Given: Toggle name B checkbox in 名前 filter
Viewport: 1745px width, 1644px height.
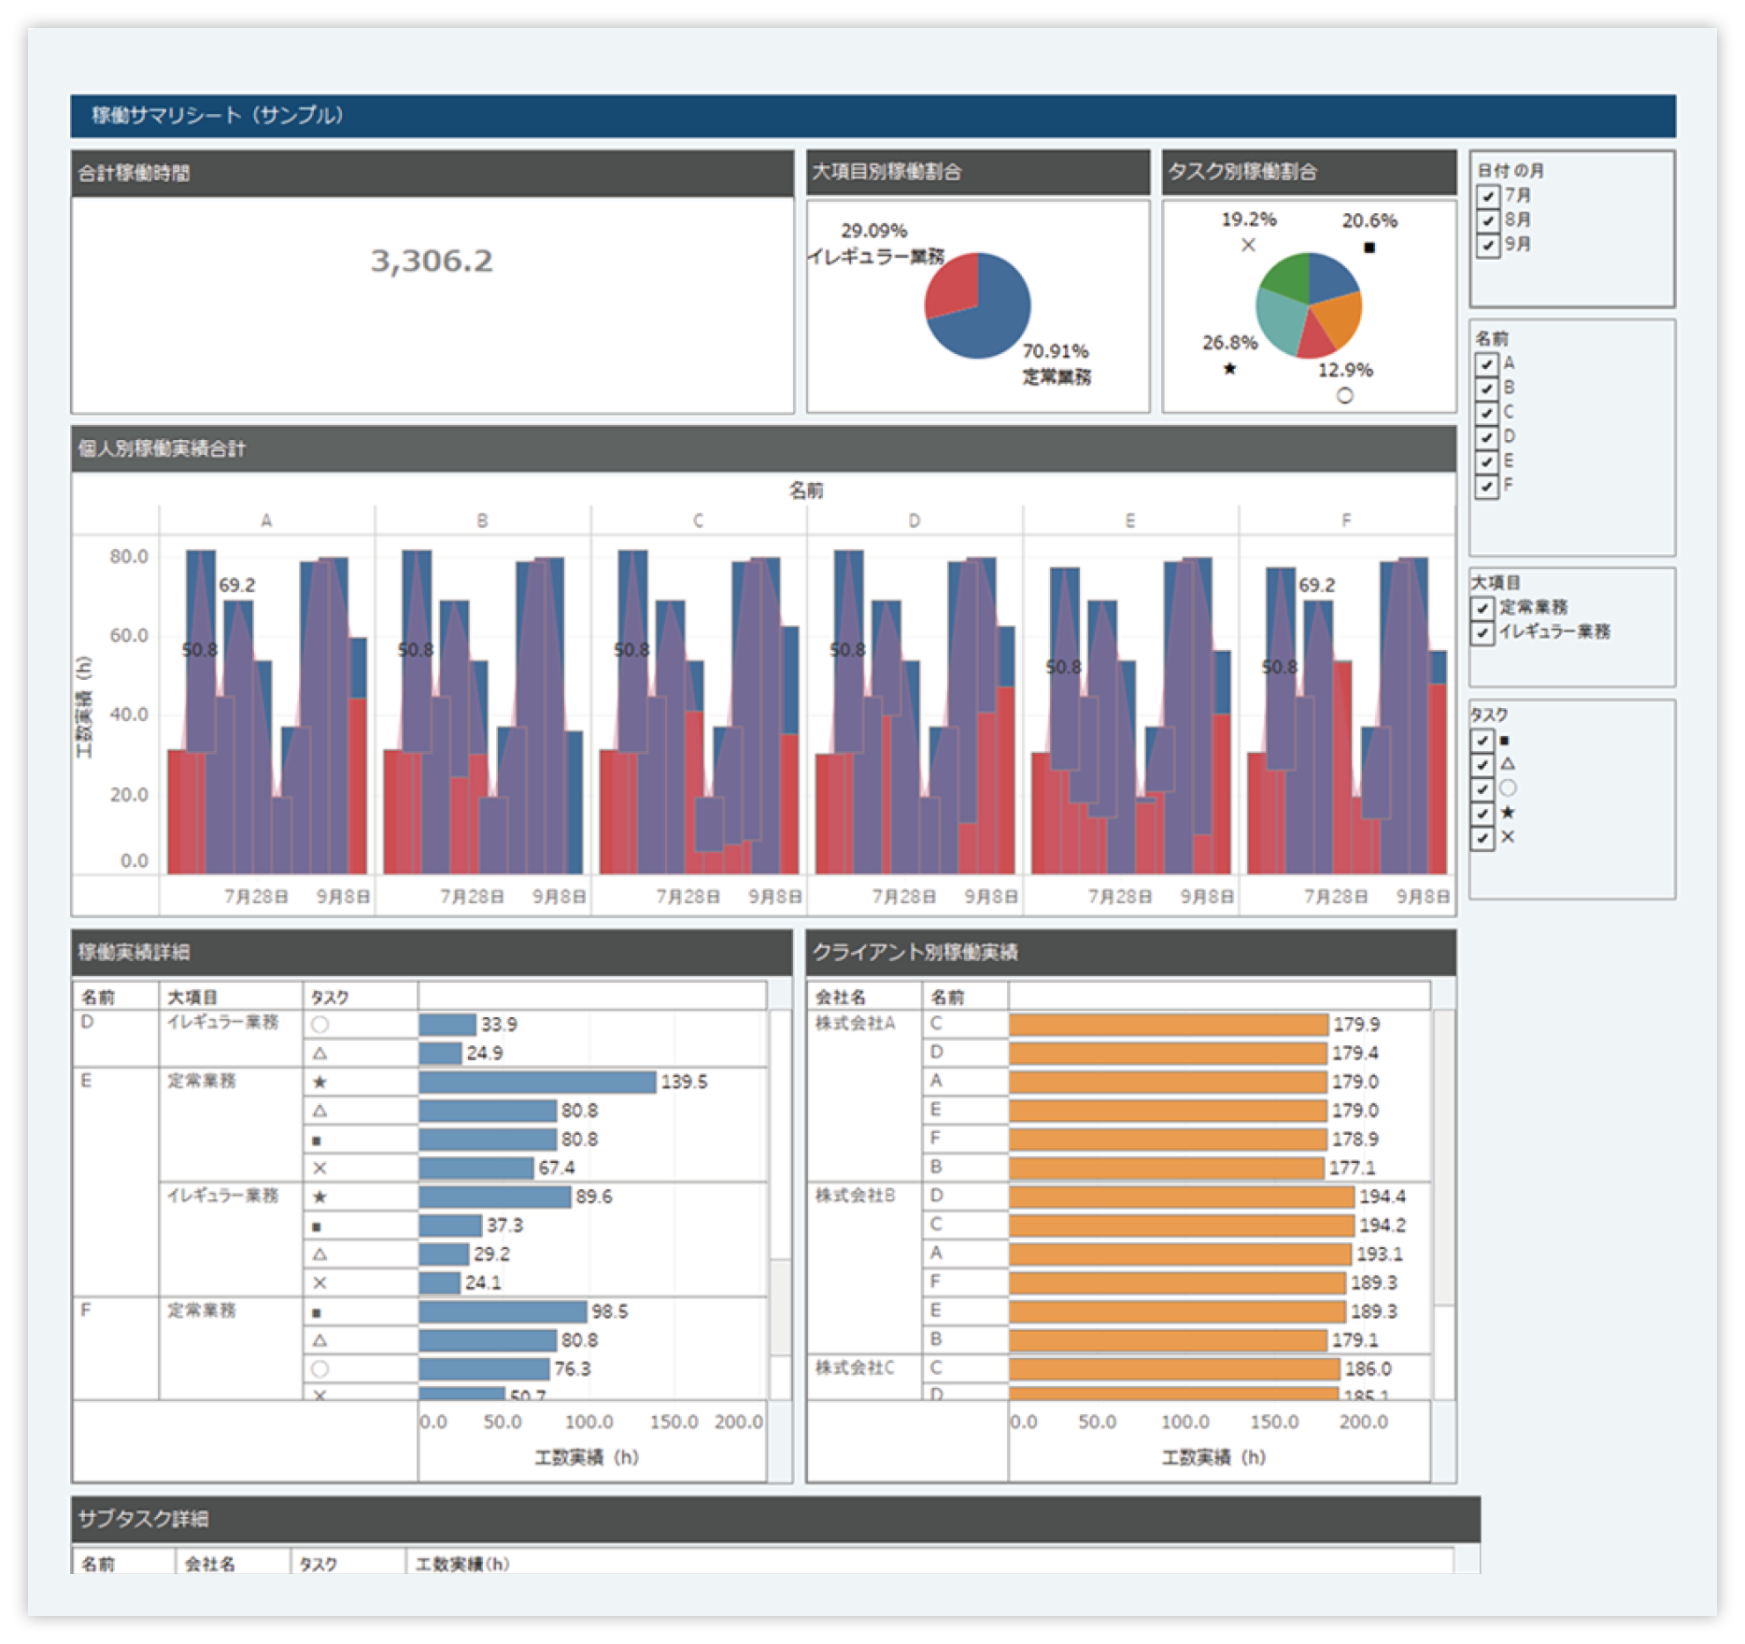Looking at the screenshot, I should [x=1486, y=389].
